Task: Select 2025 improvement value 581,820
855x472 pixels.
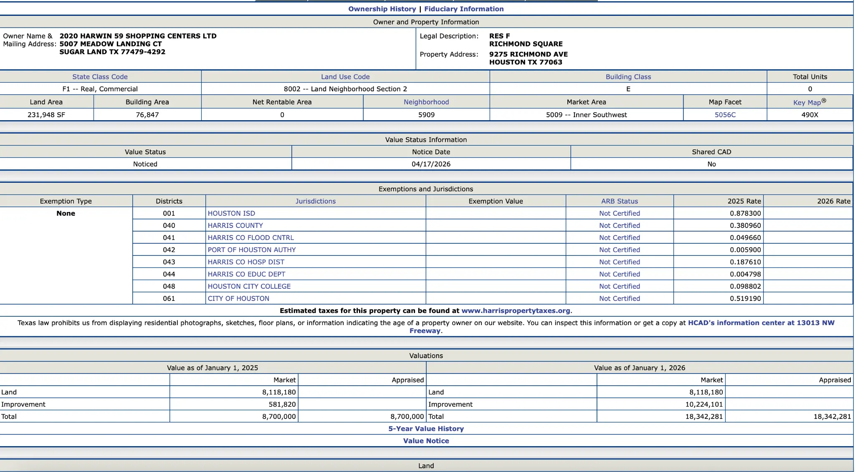Action: click(x=282, y=404)
